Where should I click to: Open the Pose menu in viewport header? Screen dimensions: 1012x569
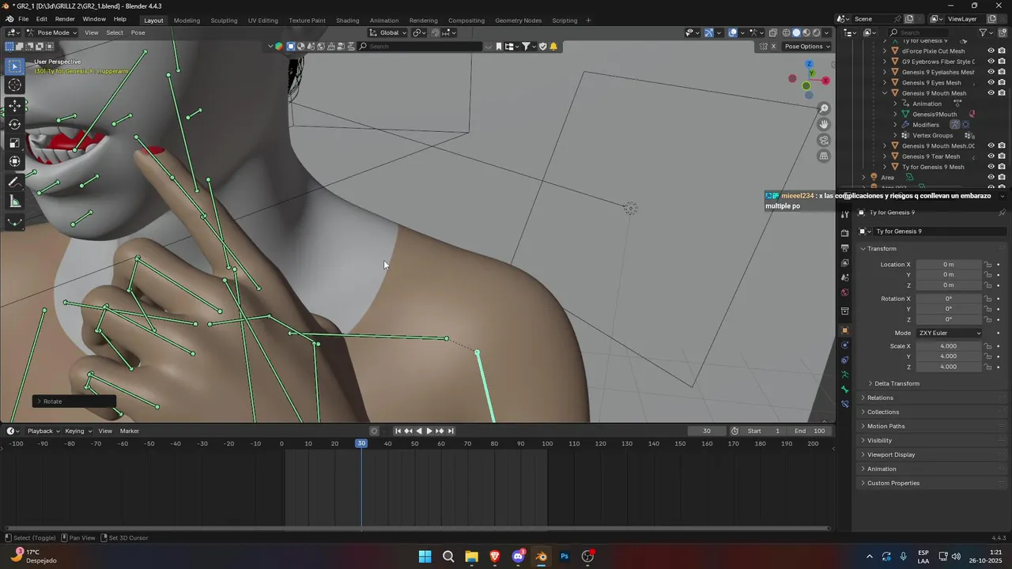point(138,33)
